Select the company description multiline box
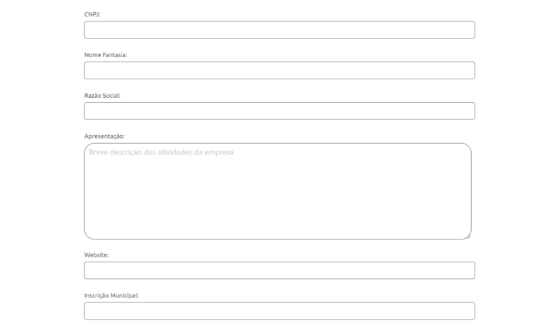Viewport: 549px width, 331px height. (277, 192)
